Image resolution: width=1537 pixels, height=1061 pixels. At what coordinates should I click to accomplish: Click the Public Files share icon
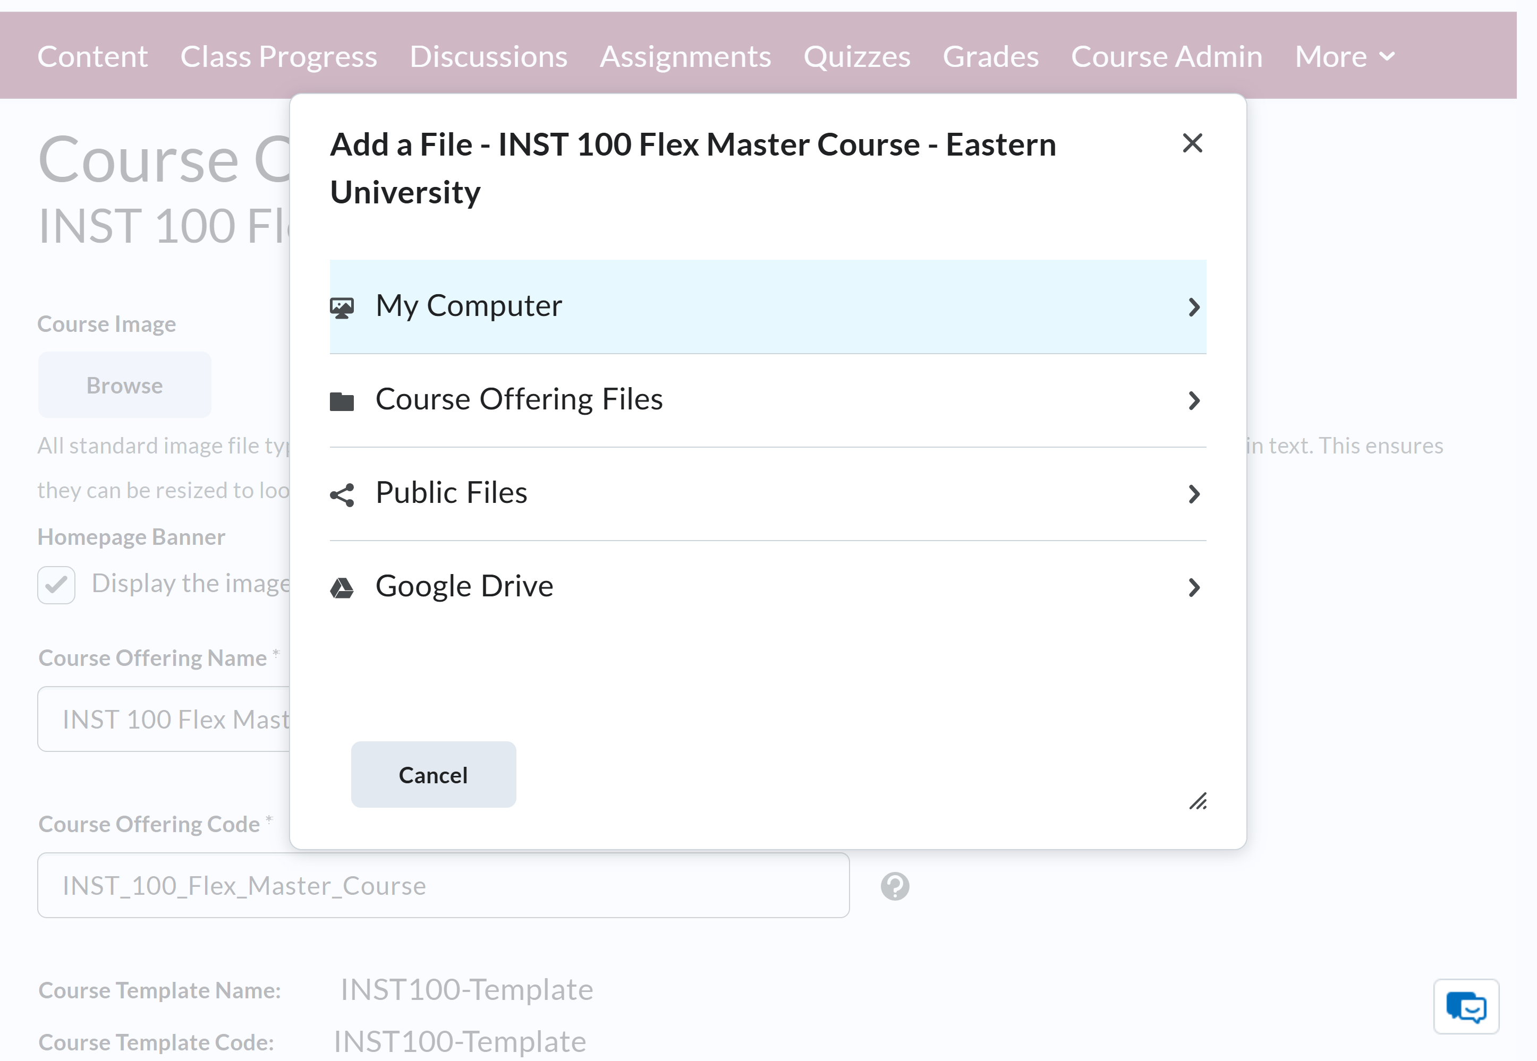342,494
